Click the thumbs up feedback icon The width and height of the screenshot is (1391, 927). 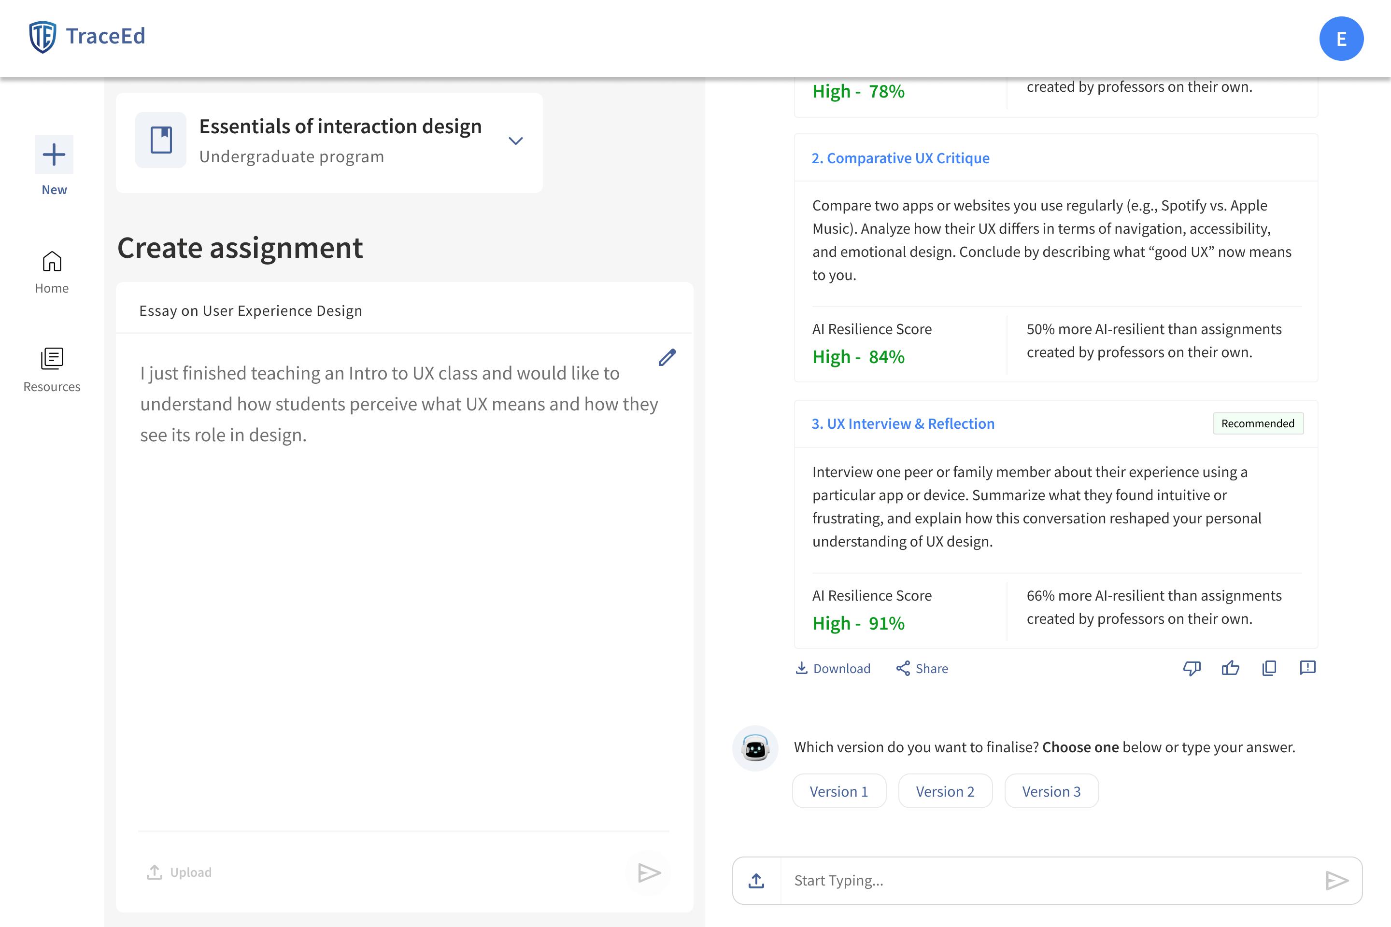point(1230,668)
